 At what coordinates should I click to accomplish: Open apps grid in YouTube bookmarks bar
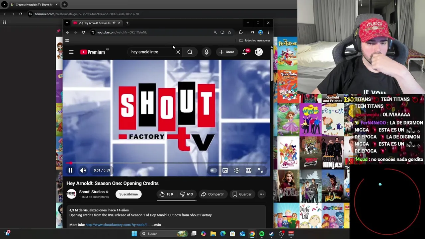(67, 40)
